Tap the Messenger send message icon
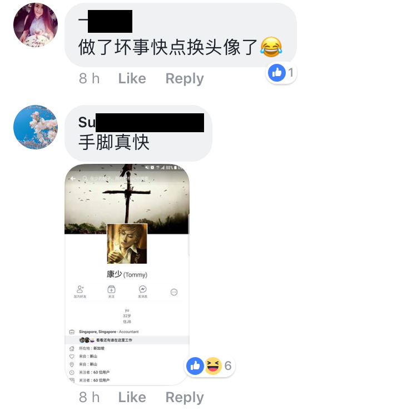The image size is (417, 411). pyautogui.click(x=142, y=292)
